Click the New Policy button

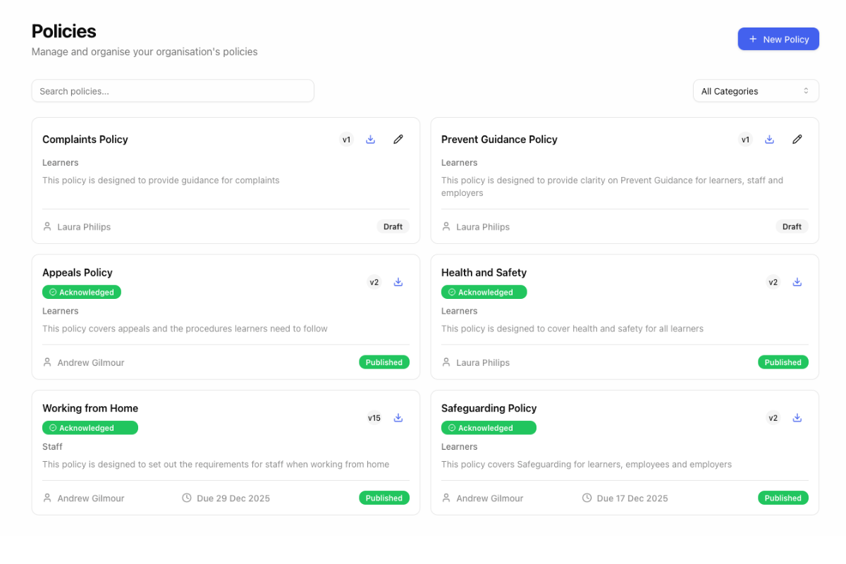coord(778,39)
